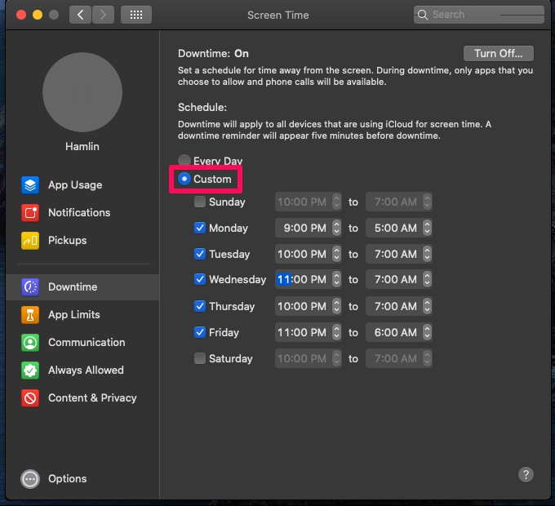Click Tuesday end time stepper arrows
This screenshot has height=506, width=555.
pos(427,254)
